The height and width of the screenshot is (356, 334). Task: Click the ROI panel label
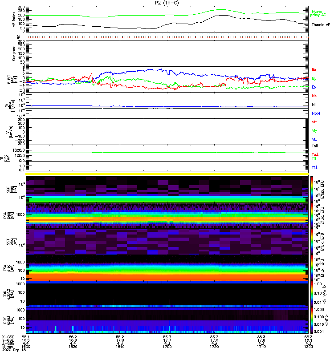click(19, 36)
